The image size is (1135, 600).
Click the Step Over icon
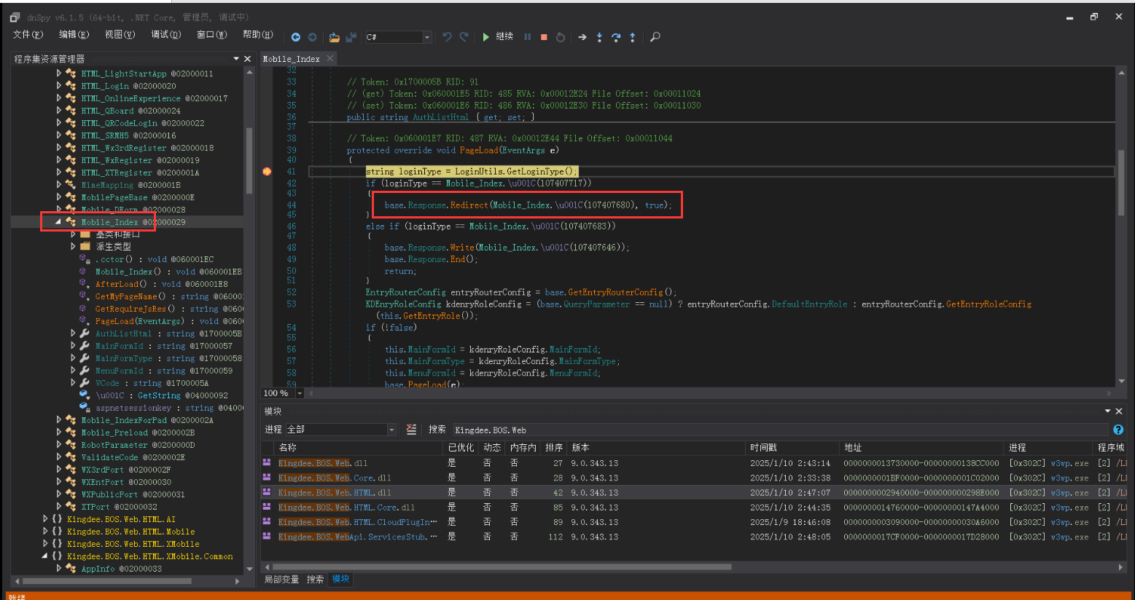pos(616,37)
